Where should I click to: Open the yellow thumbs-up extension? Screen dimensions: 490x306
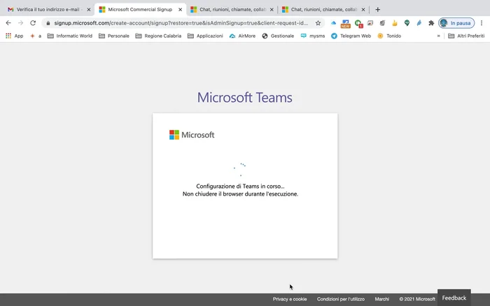[x=395, y=23]
